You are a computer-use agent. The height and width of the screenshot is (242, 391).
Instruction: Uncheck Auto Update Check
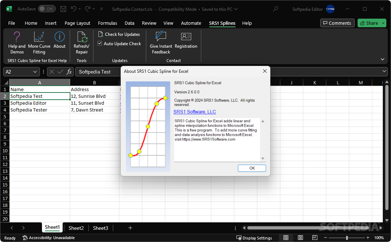coord(100,43)
